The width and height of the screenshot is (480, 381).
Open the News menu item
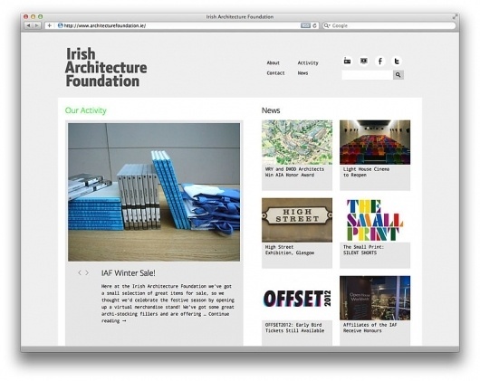pyautogui.click(x=302, y=73)
